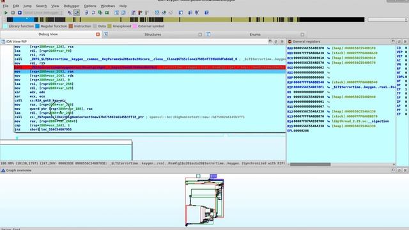Screen dimensions: 409x230
Task: Switch to the Structures tab
Action: pos(153,34)
